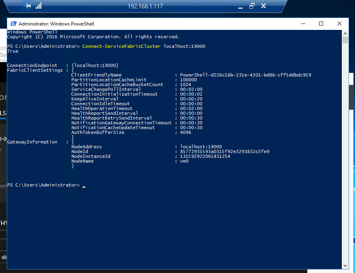Pin the remote desktop connection bar
This screenshot has width=355, height=273.
tap(27, 6)
